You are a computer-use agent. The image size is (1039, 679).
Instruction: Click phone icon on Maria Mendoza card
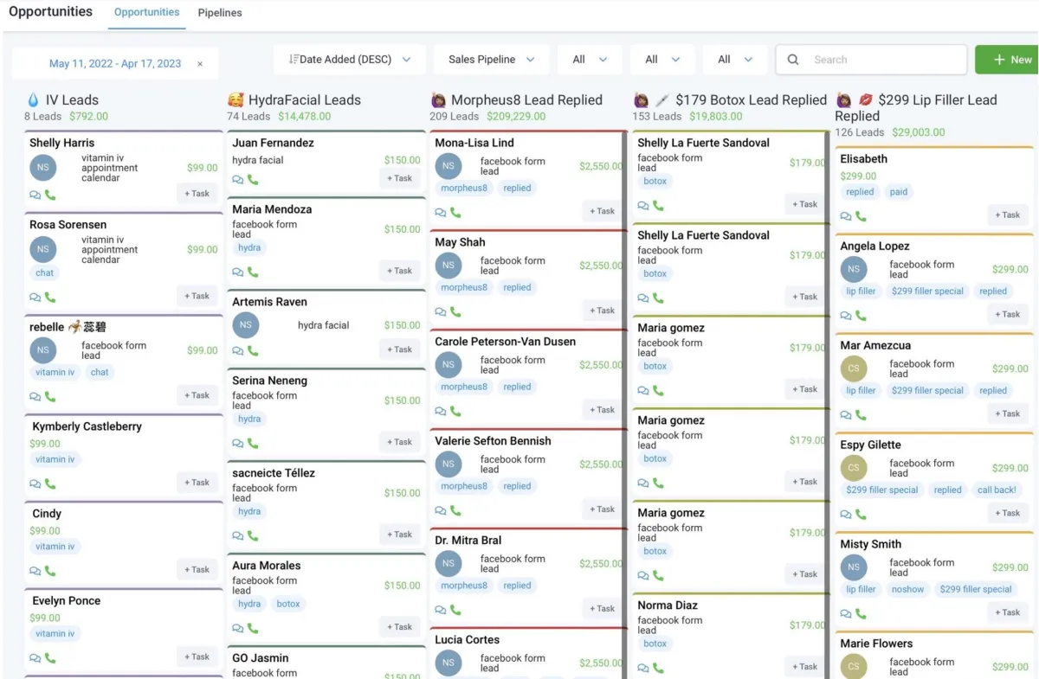[x=253, y=272]
